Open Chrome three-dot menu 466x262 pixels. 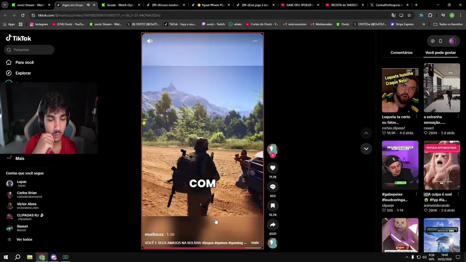(460, 15)
